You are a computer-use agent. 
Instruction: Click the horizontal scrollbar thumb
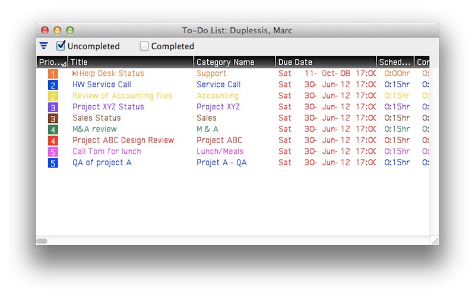pyautogui.click(x=42, y=241)
